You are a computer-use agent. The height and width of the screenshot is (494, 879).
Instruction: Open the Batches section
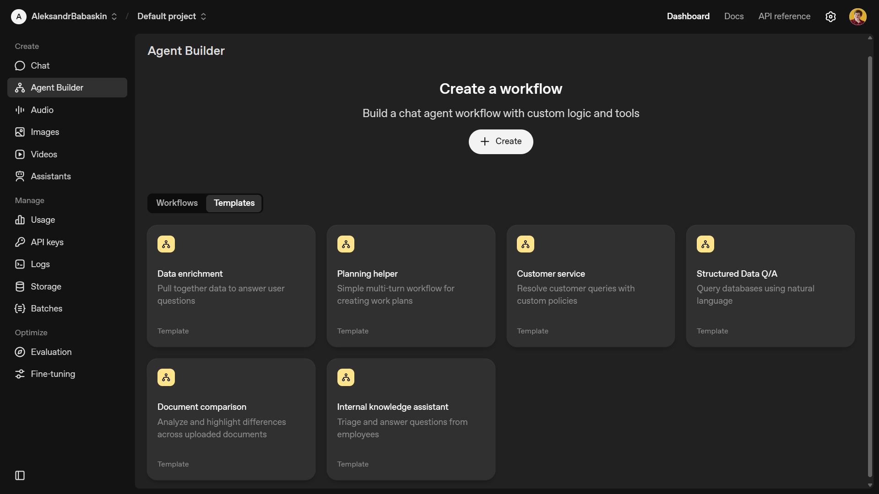point(46,309)
